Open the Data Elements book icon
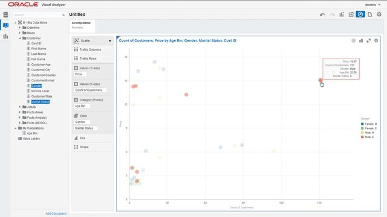Image resolution: width=387 pixels, height=217 pixels. click(x=5, y=25)
